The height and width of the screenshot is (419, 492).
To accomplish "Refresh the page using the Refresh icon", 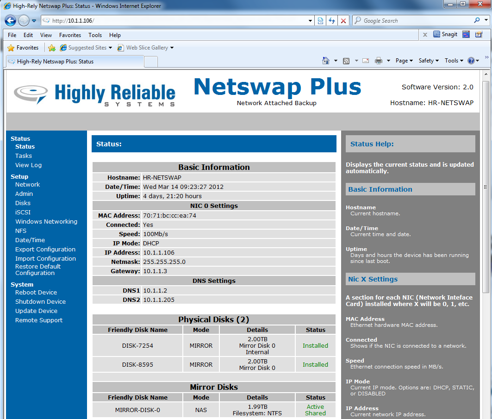I will [x=332, y=21].
